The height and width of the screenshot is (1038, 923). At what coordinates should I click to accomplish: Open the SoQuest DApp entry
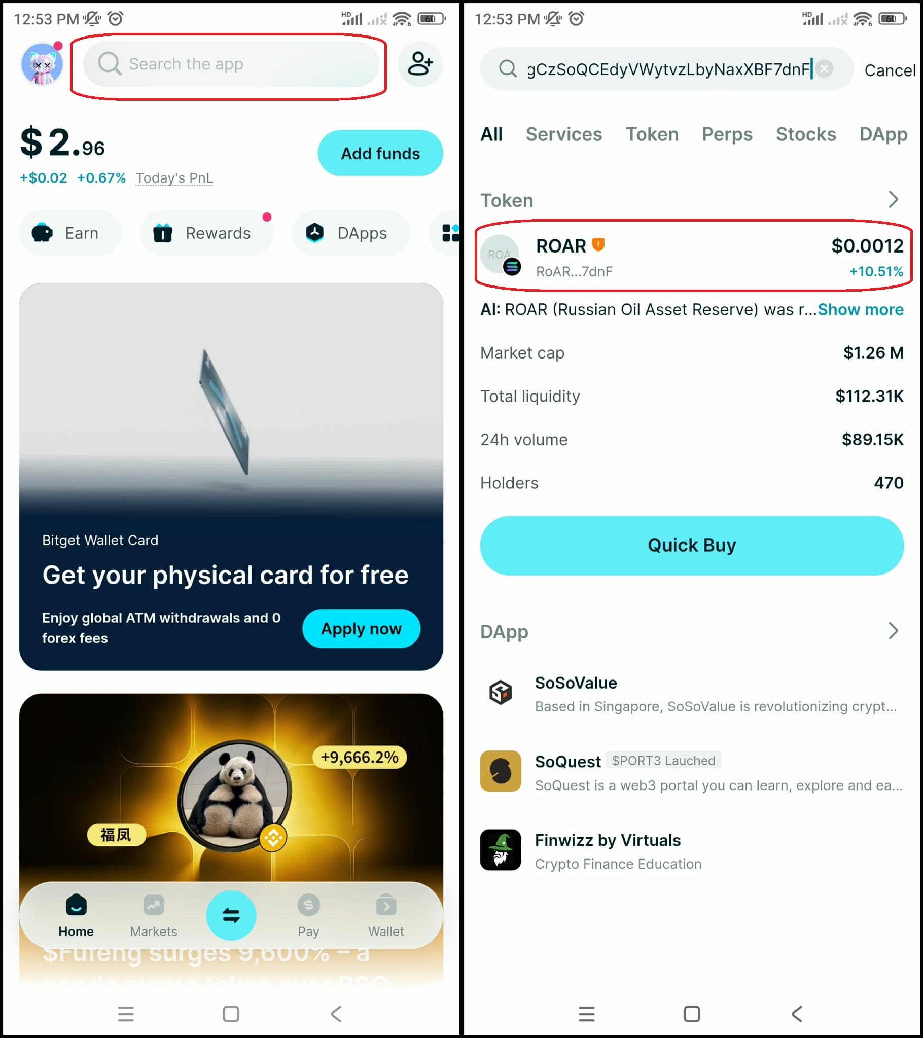pyautogui.click(x=692, y=772)
